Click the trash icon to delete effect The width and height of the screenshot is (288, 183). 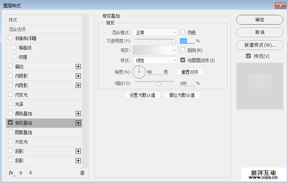pyautogui.click(x=82, y=173)
